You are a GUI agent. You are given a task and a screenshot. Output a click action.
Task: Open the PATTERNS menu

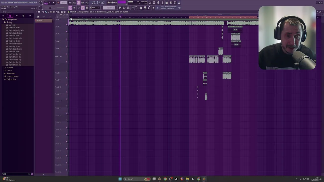(14, 3)
